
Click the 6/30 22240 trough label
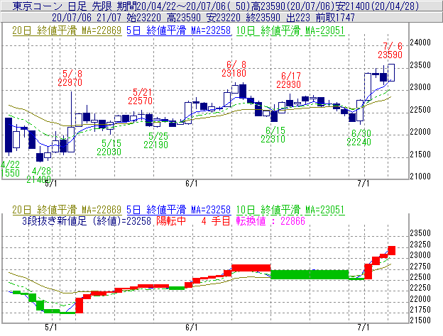coord(359,138)
